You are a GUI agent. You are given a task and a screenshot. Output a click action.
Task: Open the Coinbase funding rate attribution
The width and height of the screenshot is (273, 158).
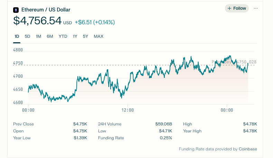(x=247, y=149)
